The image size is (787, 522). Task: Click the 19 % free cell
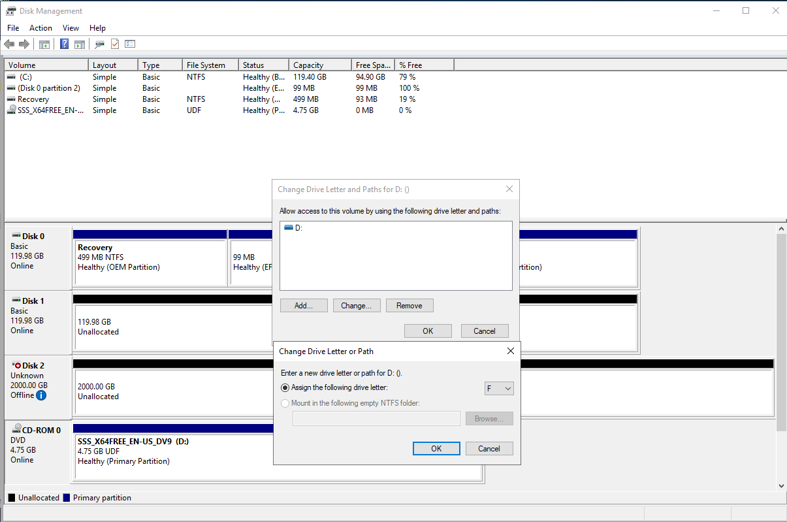click(x=407, y=99)
